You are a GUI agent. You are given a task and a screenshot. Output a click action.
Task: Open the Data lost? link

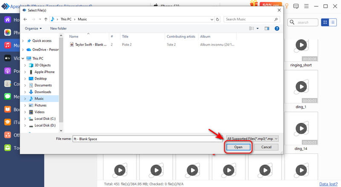click(x=328, y=184)
